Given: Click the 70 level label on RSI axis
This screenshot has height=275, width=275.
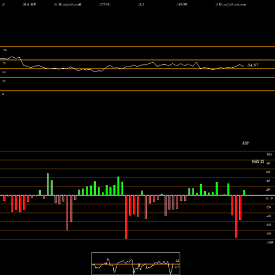Looking at the screenshot, I should click(4, 63).
